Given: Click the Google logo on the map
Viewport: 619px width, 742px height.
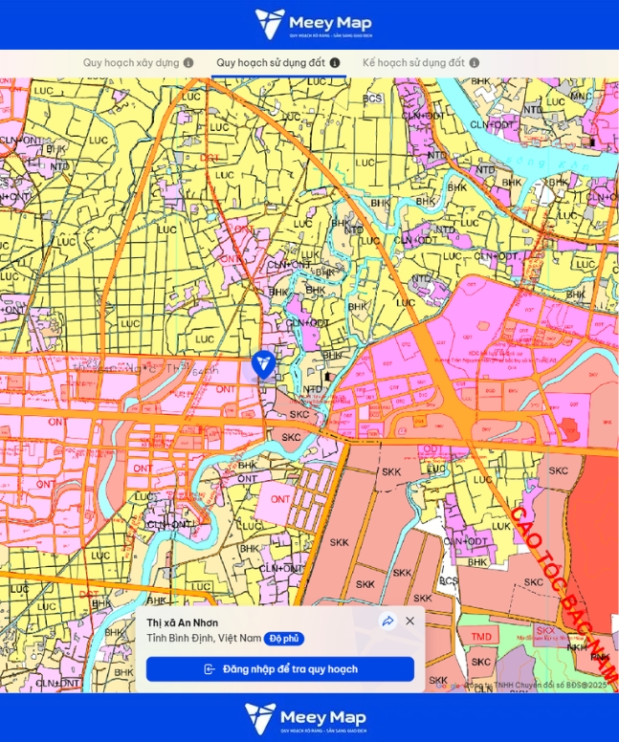Looking at the screenshot, I should tap(447, 684).
